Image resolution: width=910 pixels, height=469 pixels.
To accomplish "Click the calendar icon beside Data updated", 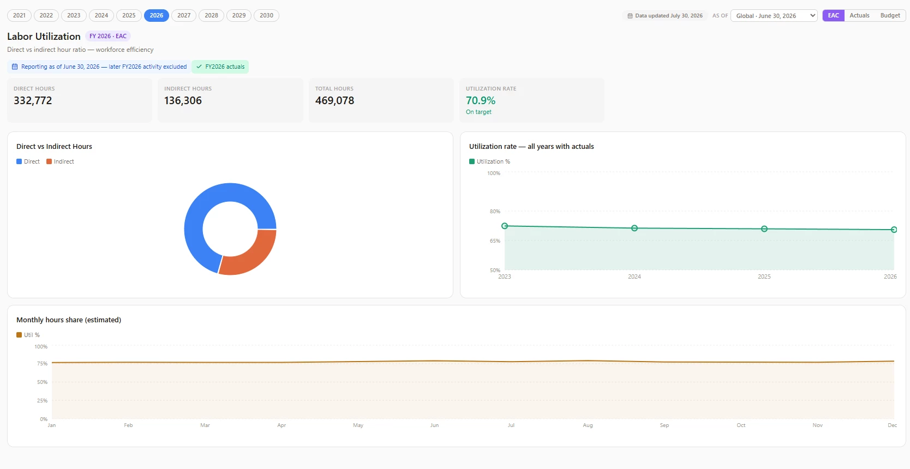I will (630, 16).
